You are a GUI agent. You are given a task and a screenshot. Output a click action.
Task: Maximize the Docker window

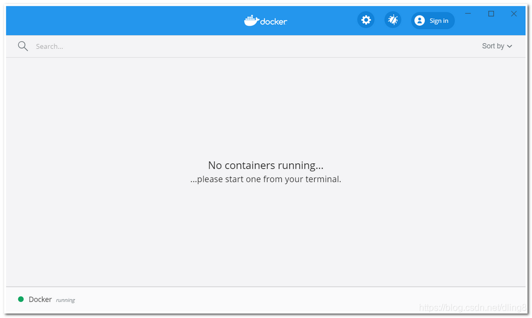click(x=491, y=14)
